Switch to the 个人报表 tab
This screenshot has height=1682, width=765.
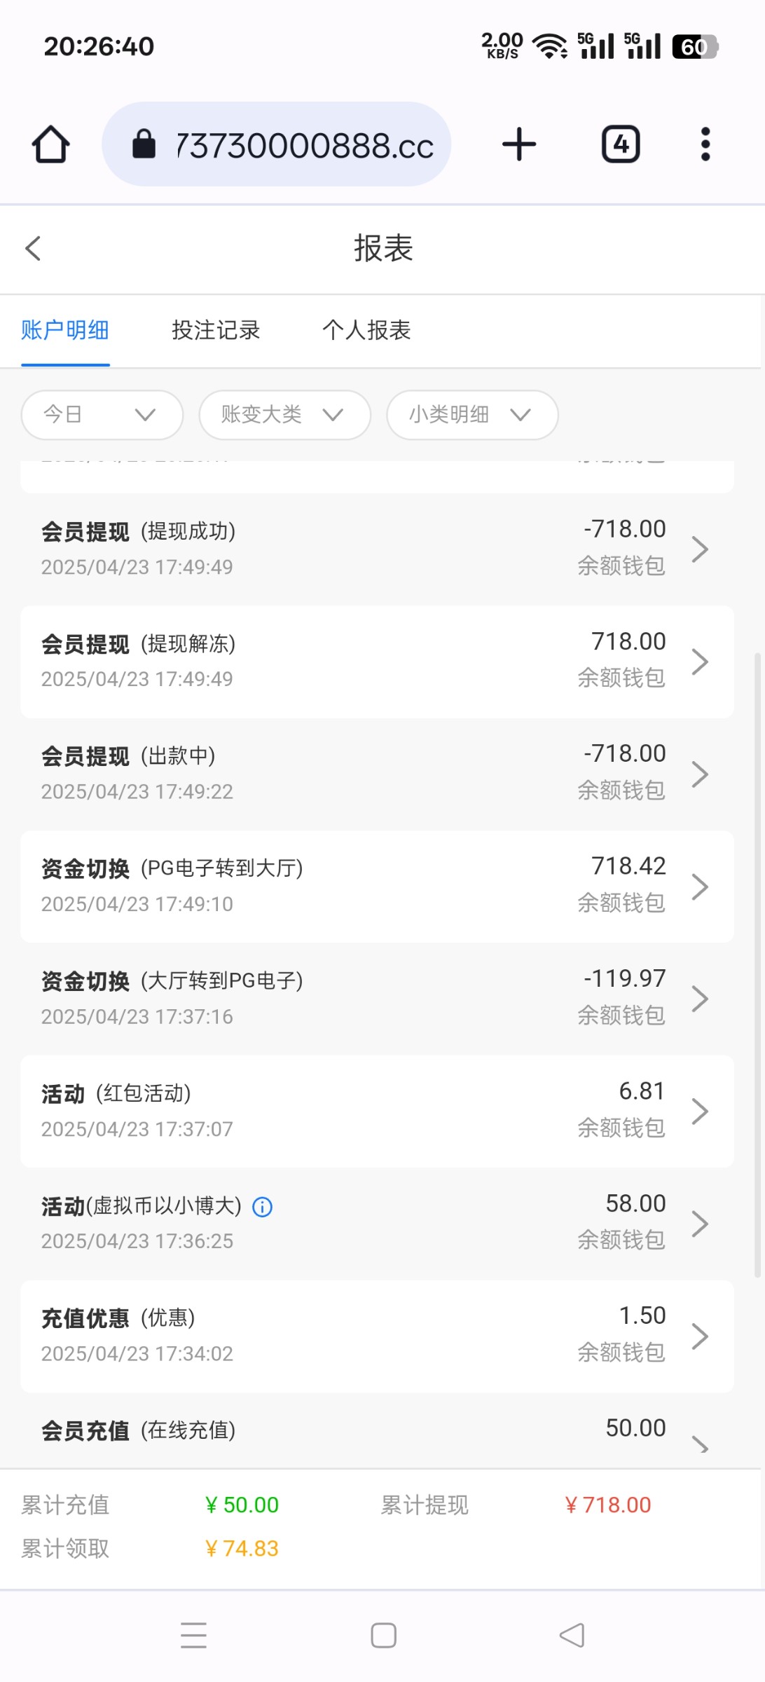pos(366,330)
